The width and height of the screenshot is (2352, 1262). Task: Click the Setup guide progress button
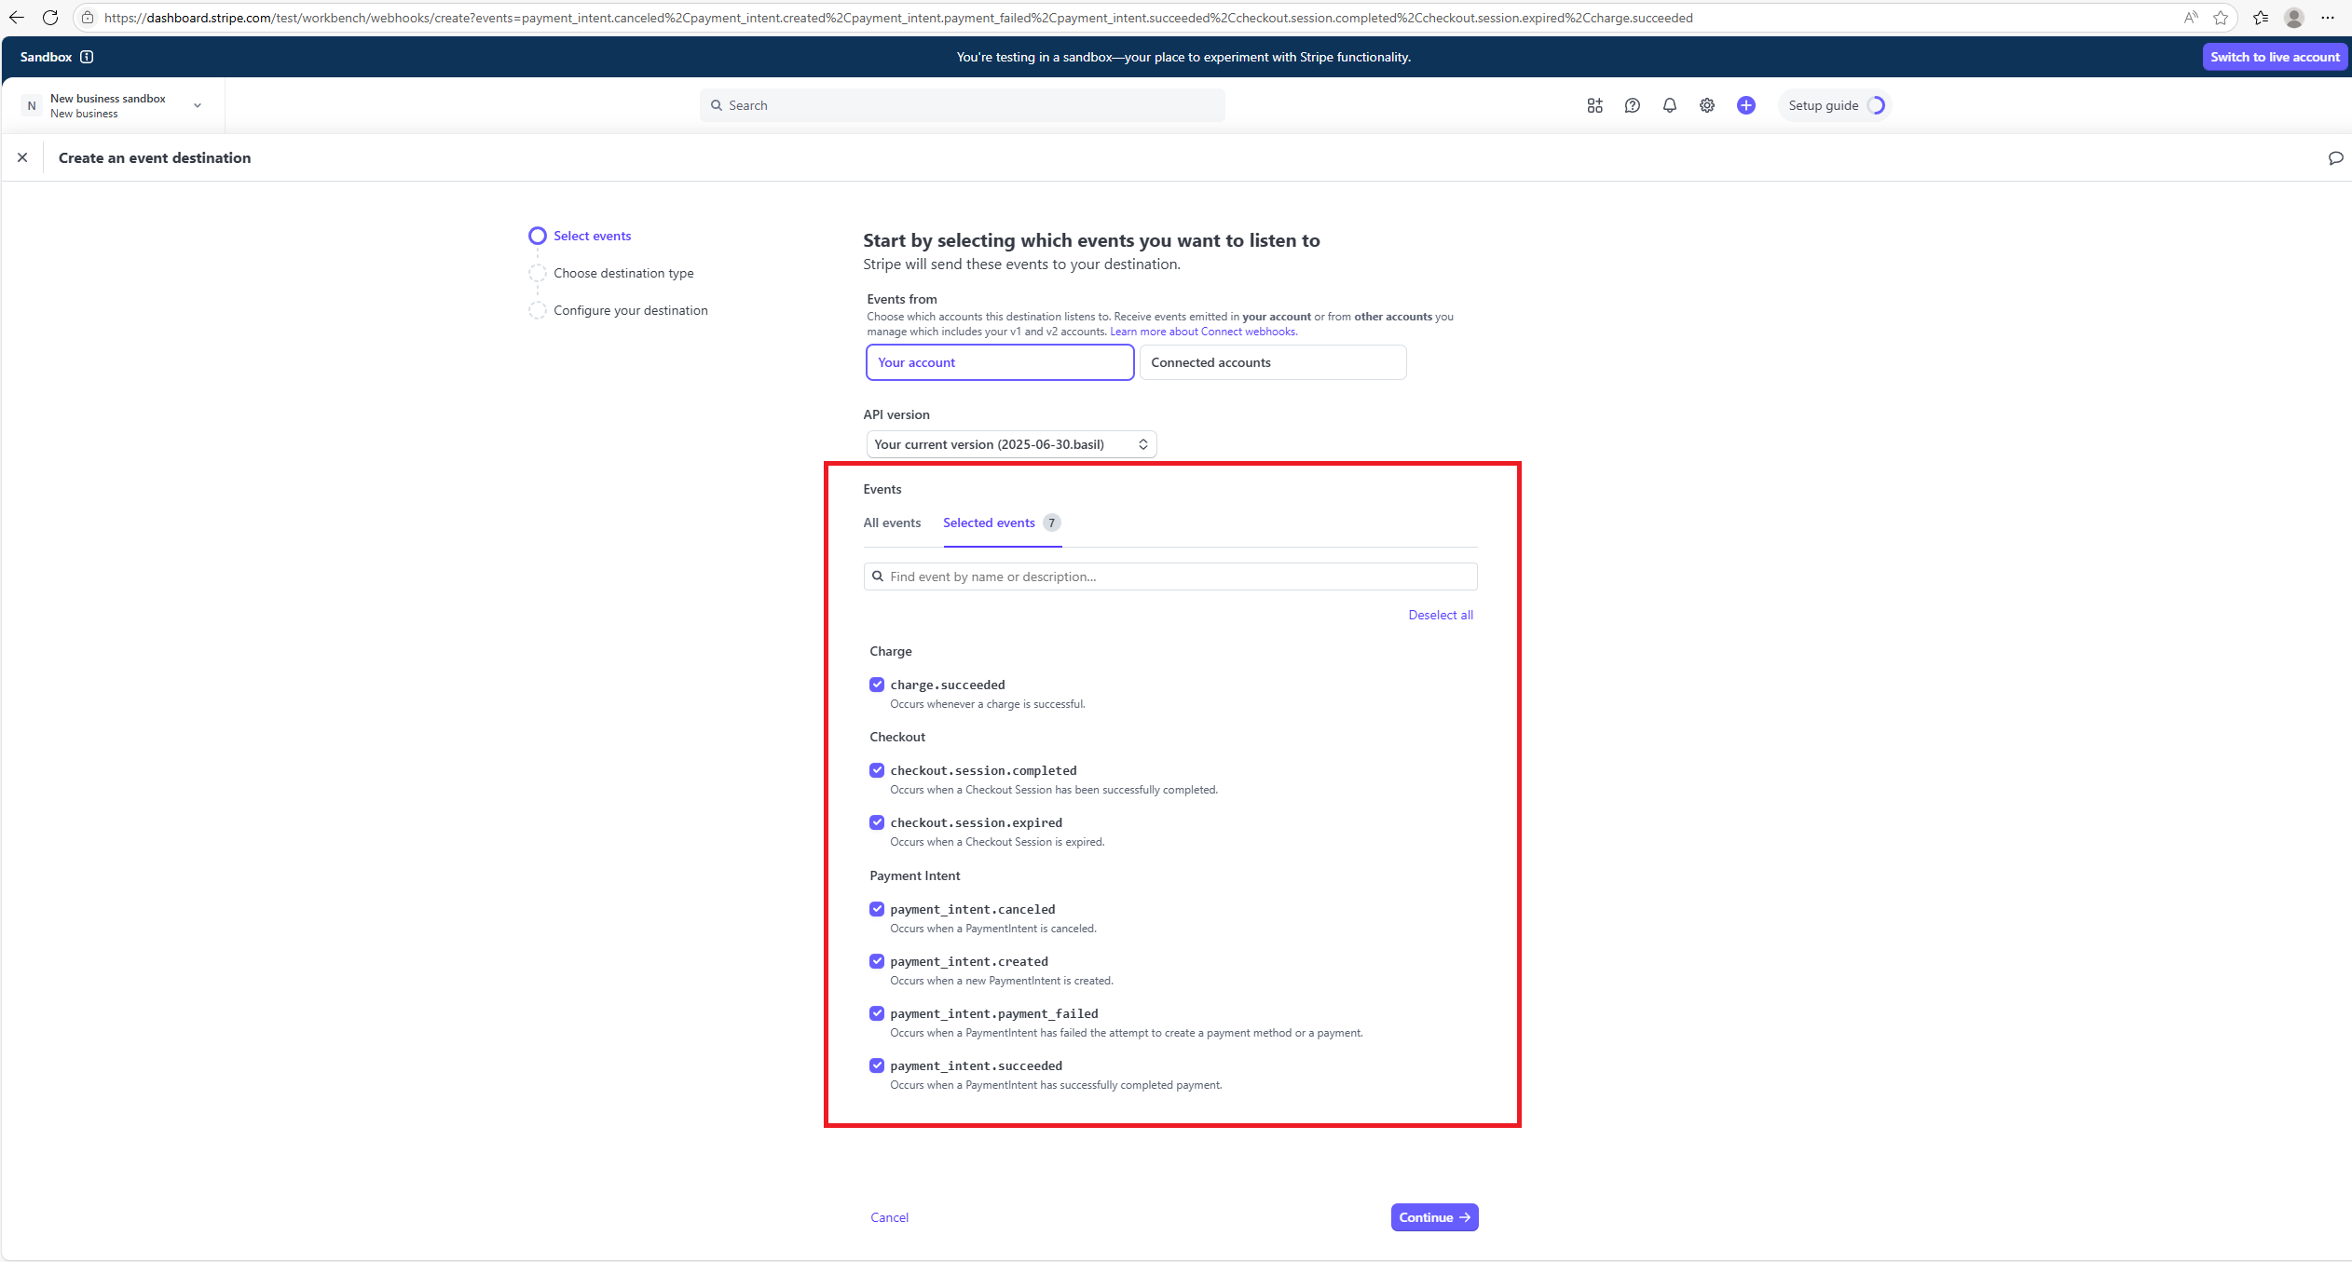(1834, 105)
